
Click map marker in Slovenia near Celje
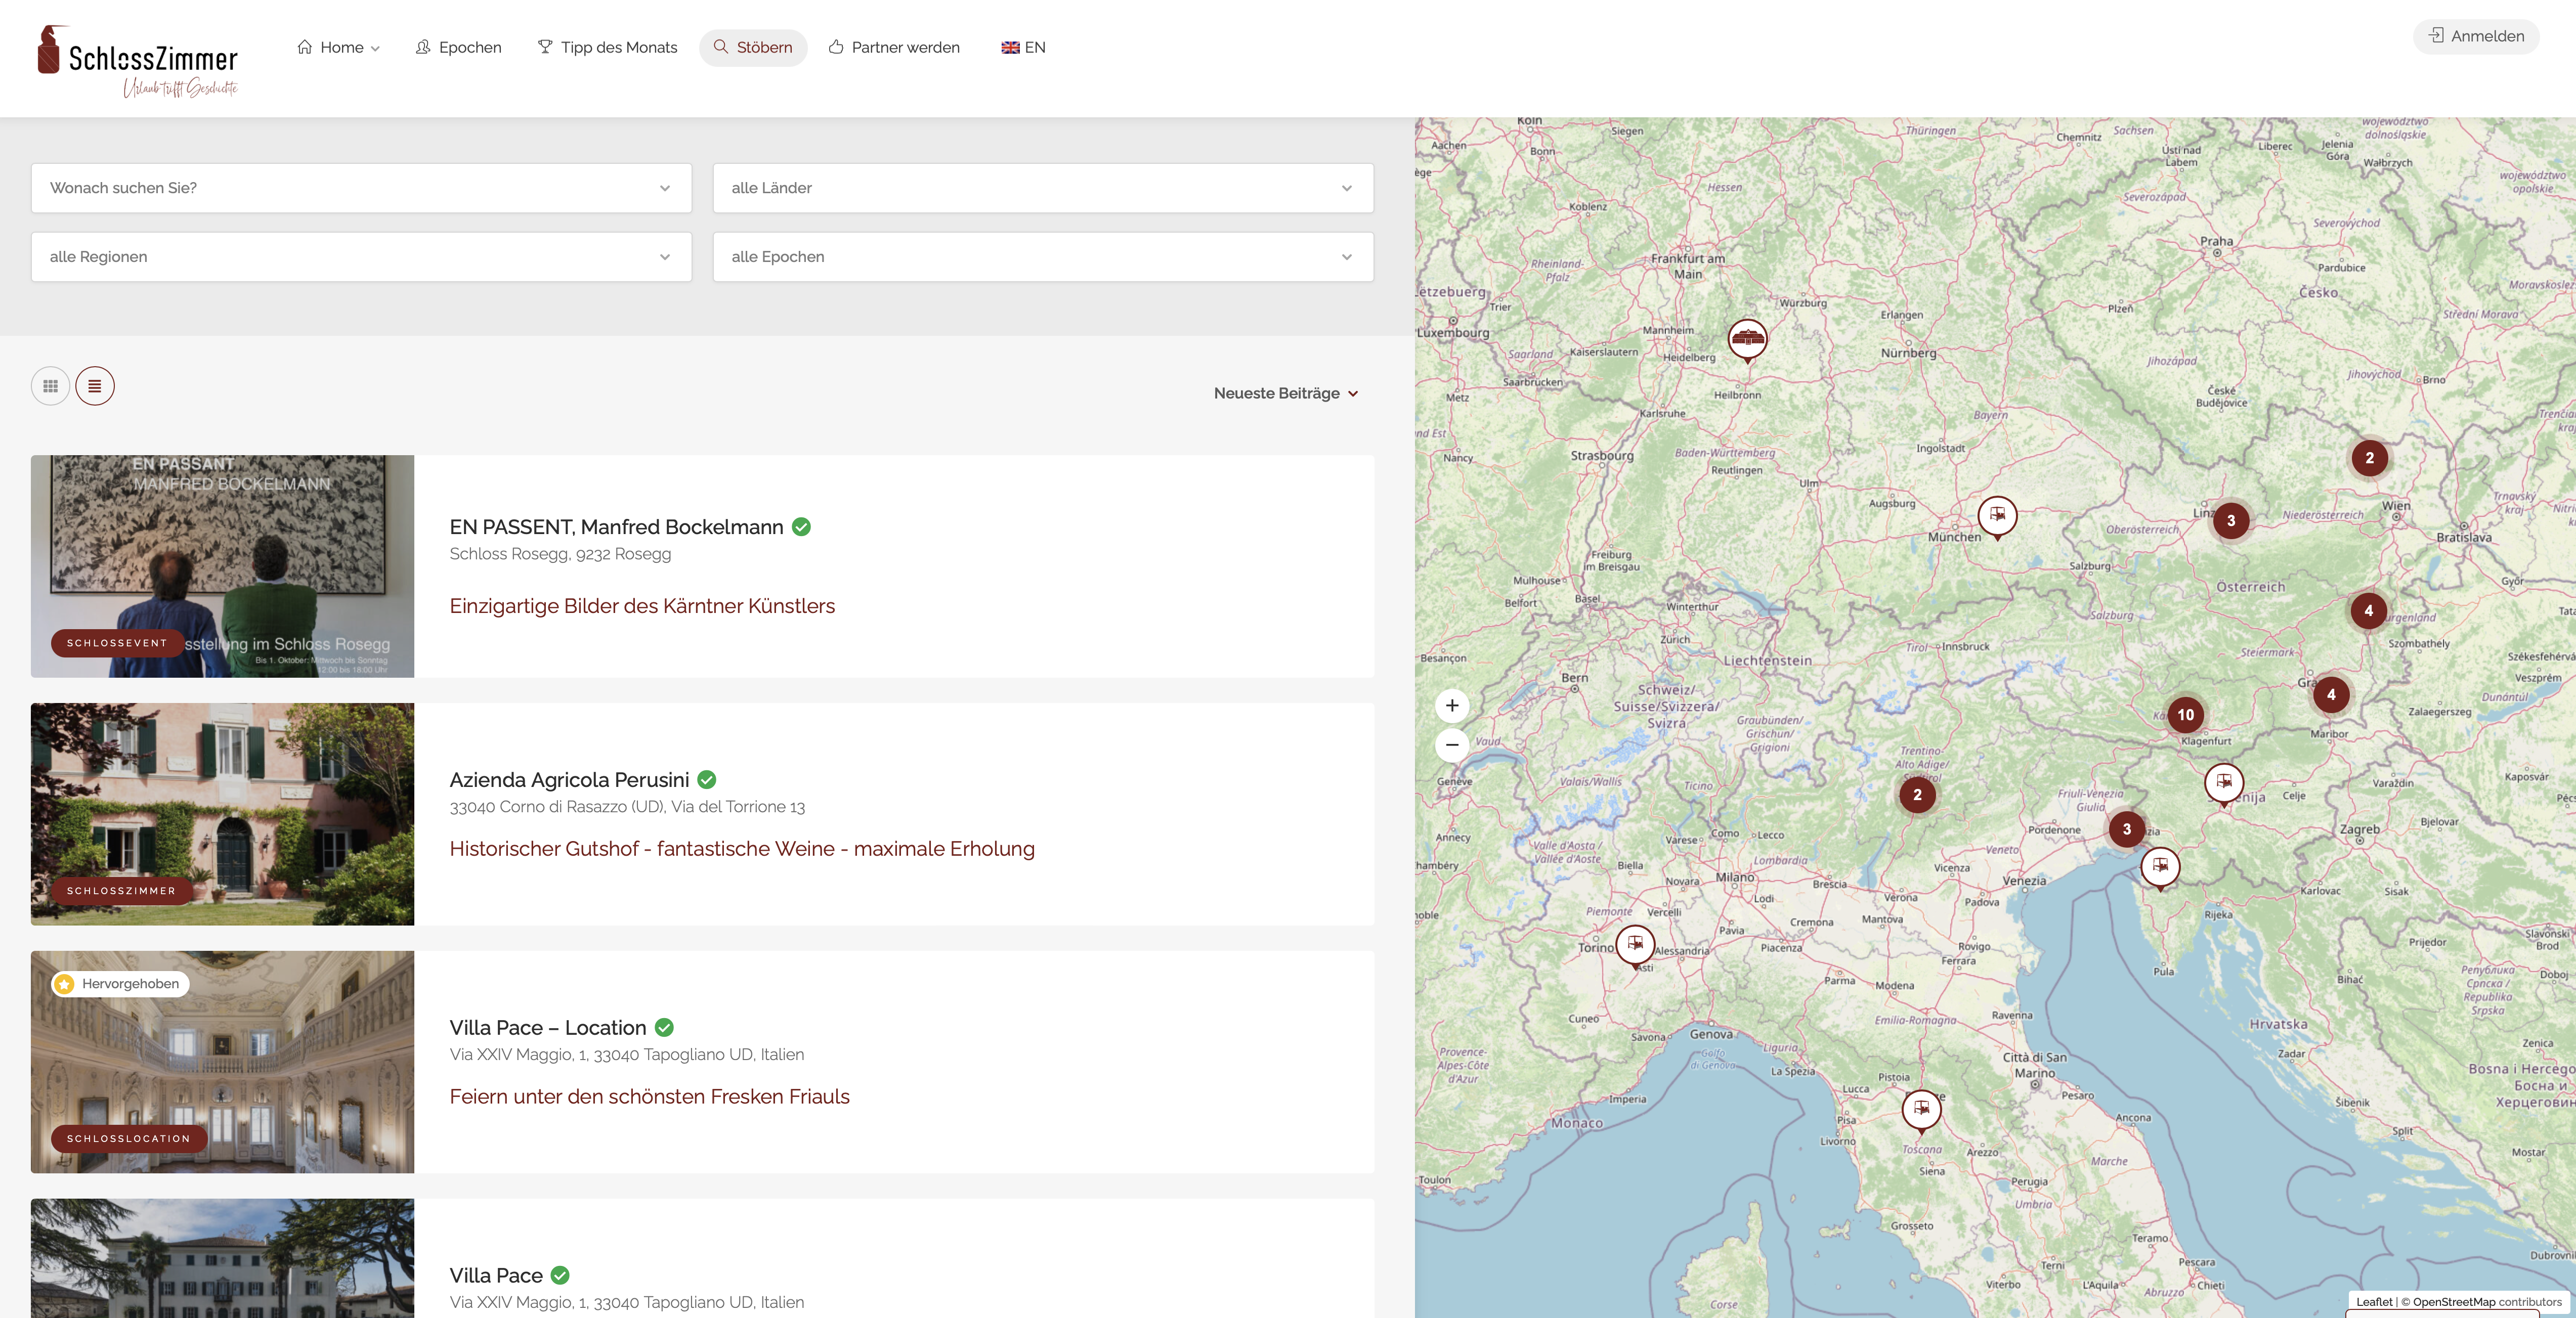[2224, 784]
